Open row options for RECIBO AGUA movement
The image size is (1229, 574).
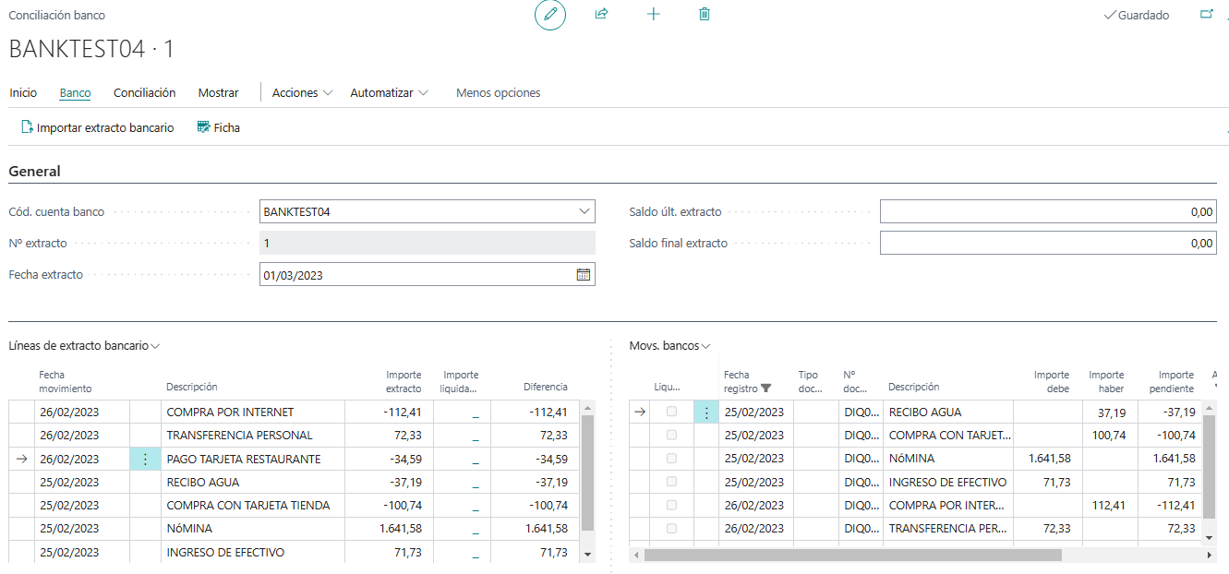coord(706,413)
